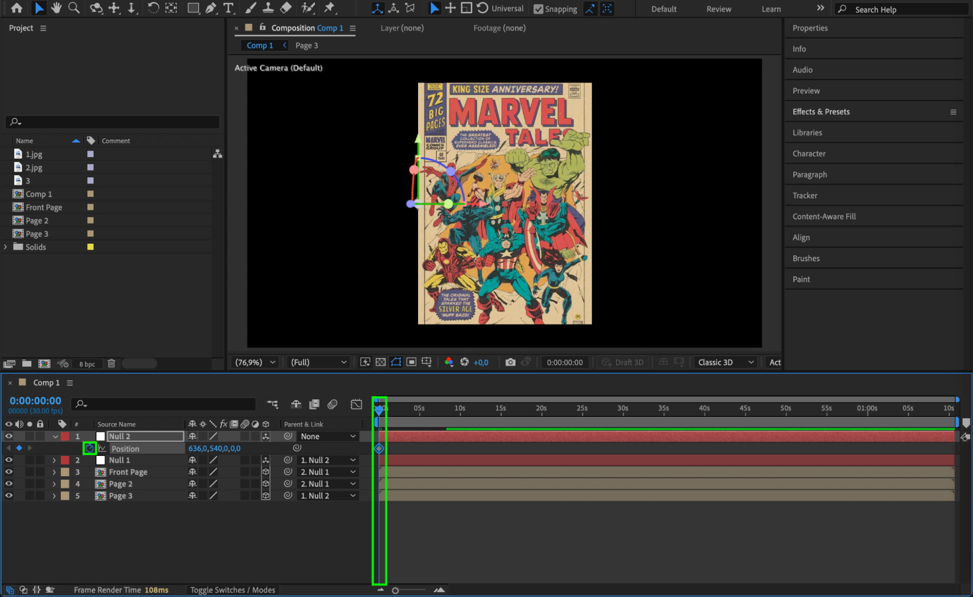Open the Effects & Presets panel

(x=821, y=111)
